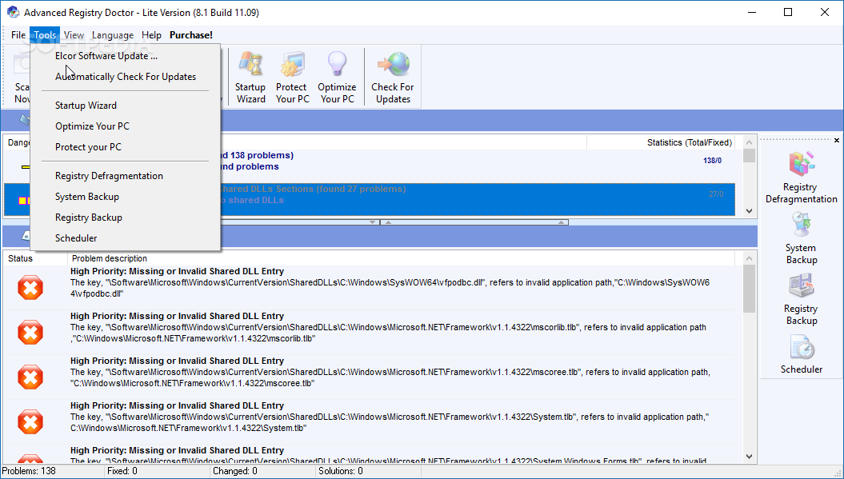Launch Protect Your PC from the toolbar
844x479 pixels.
pyautogui.click(x=292, y=77)
